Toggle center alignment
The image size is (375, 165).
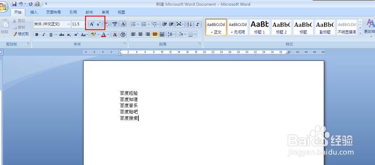(x=141, y=34)
